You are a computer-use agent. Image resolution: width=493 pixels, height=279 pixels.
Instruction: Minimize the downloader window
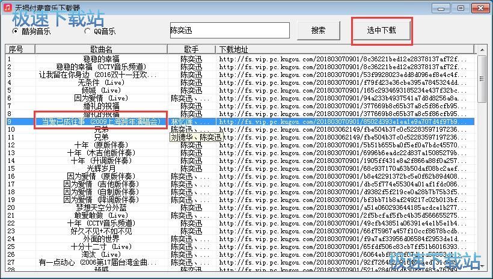[441, 8]
